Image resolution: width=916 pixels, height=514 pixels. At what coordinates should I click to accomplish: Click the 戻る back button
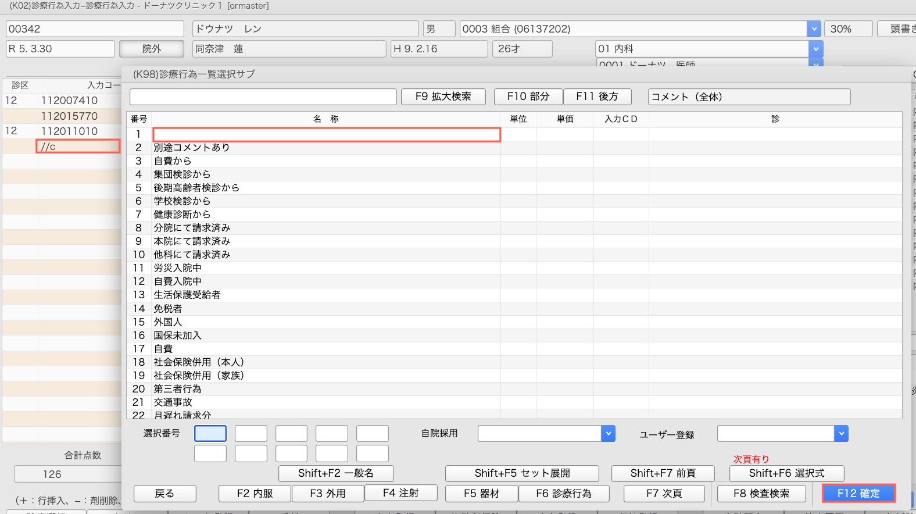click(x=164, y=493)
